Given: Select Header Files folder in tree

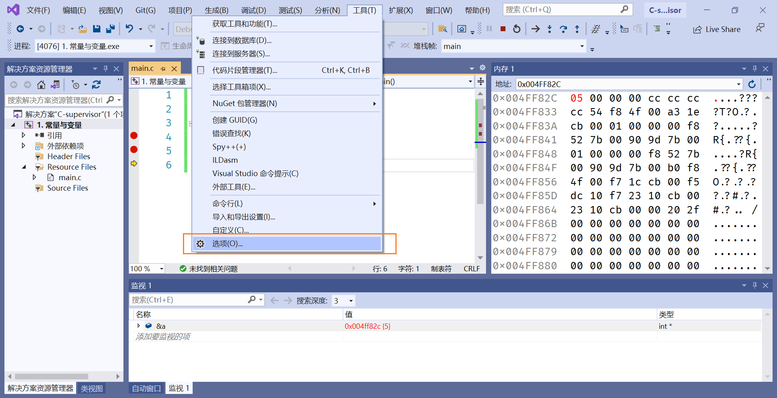Looking at the screenshot, I should coord(68,156).
